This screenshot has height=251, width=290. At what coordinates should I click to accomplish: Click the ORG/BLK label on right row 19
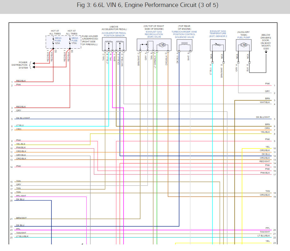pos(265,195)
